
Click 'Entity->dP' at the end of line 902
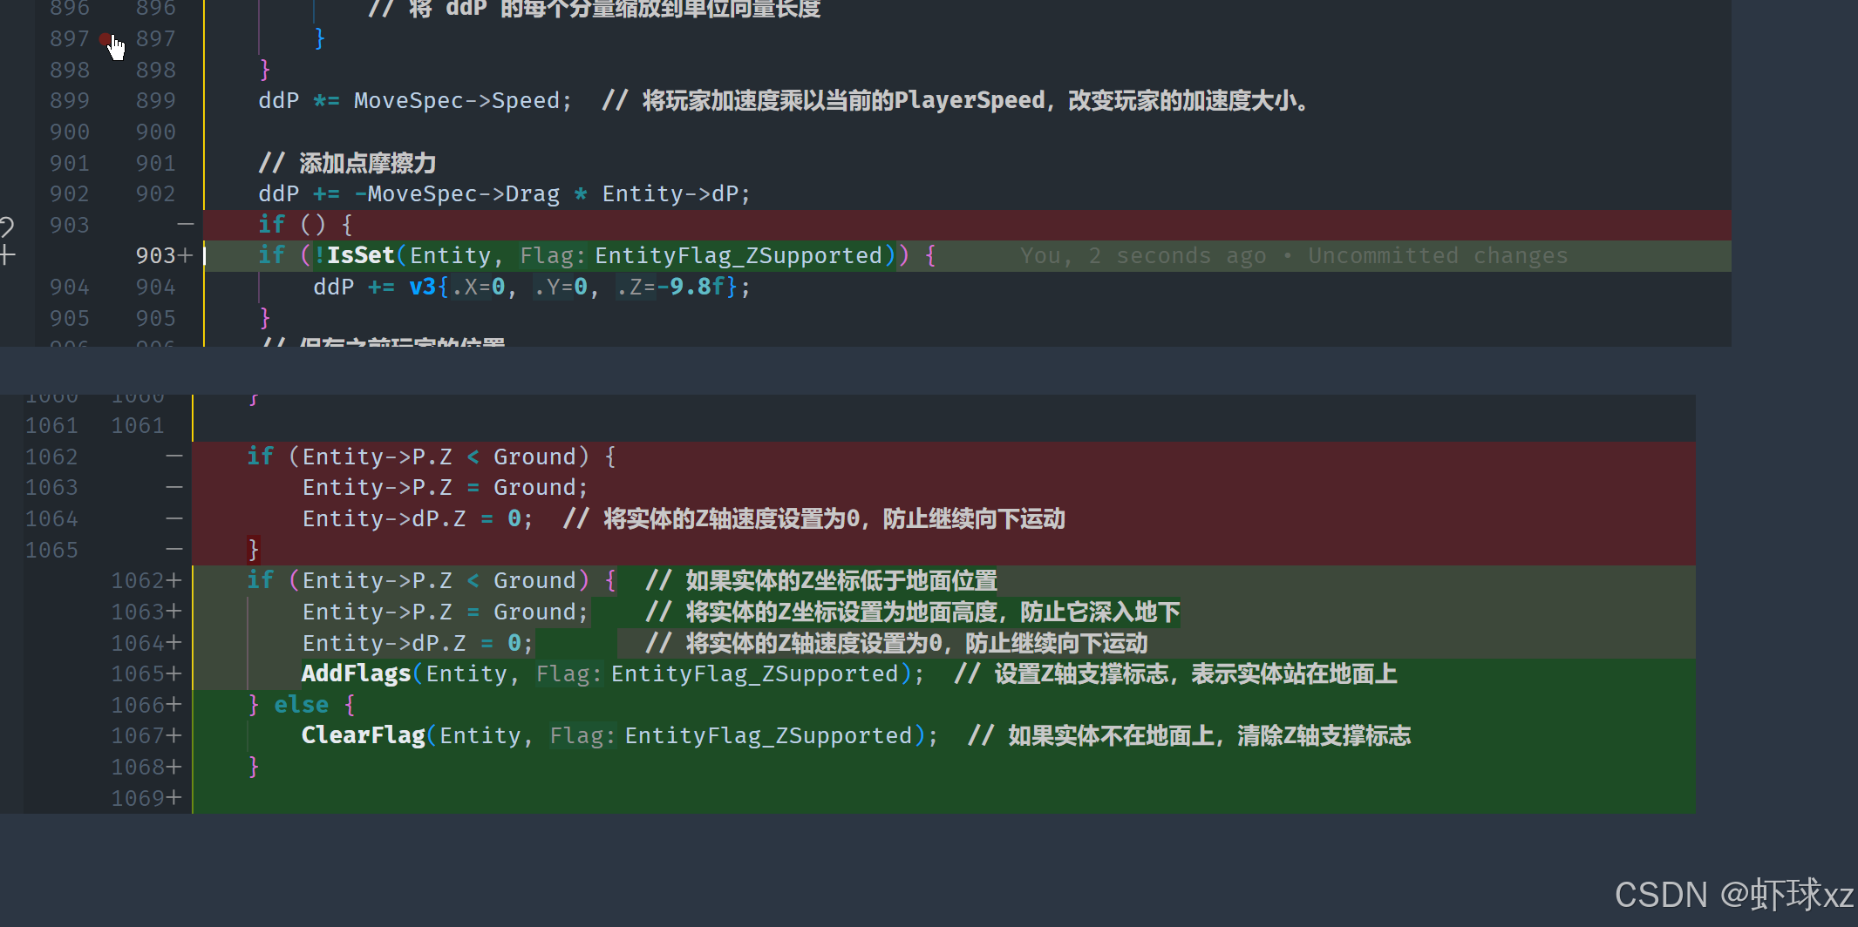670,193
